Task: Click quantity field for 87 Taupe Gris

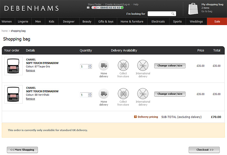Action: (84, 67)
